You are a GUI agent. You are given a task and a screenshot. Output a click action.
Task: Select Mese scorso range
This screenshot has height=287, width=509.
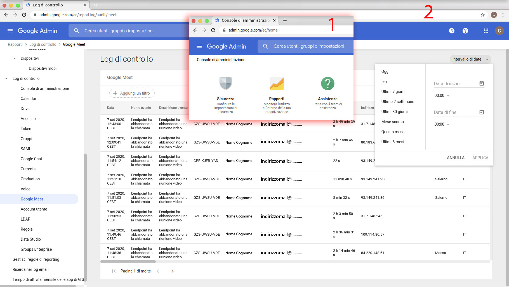392,122
